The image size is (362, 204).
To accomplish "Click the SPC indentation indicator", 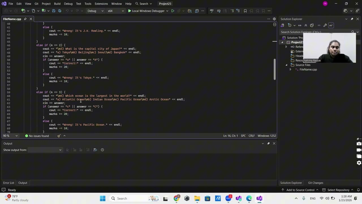I will 243,136.
